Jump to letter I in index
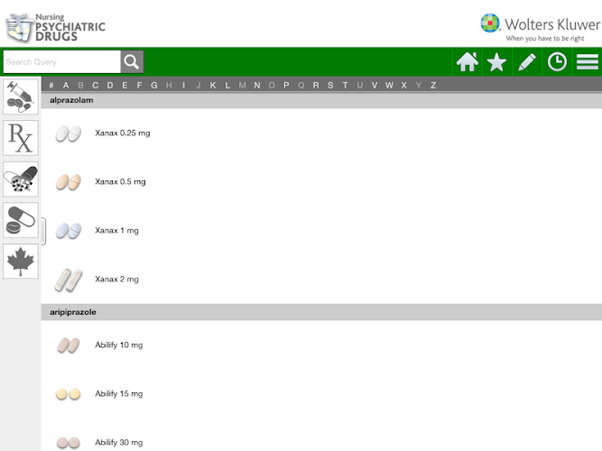The height and width of the screenshot is (451, 602). click(183, 85)
